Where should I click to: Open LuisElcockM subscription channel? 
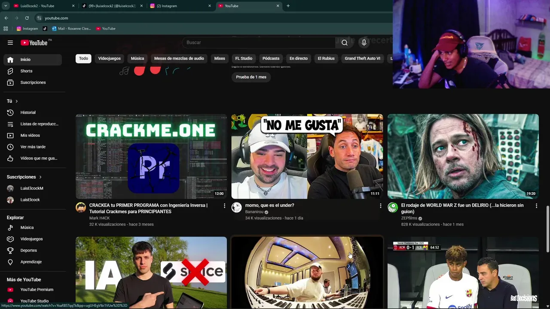33,188
